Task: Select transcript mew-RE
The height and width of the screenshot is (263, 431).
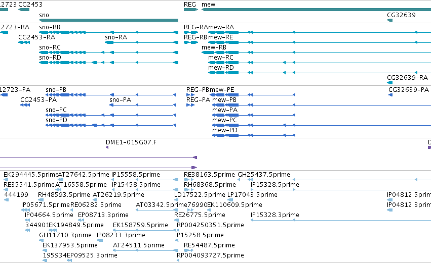Action: click(x=320, y=42)
